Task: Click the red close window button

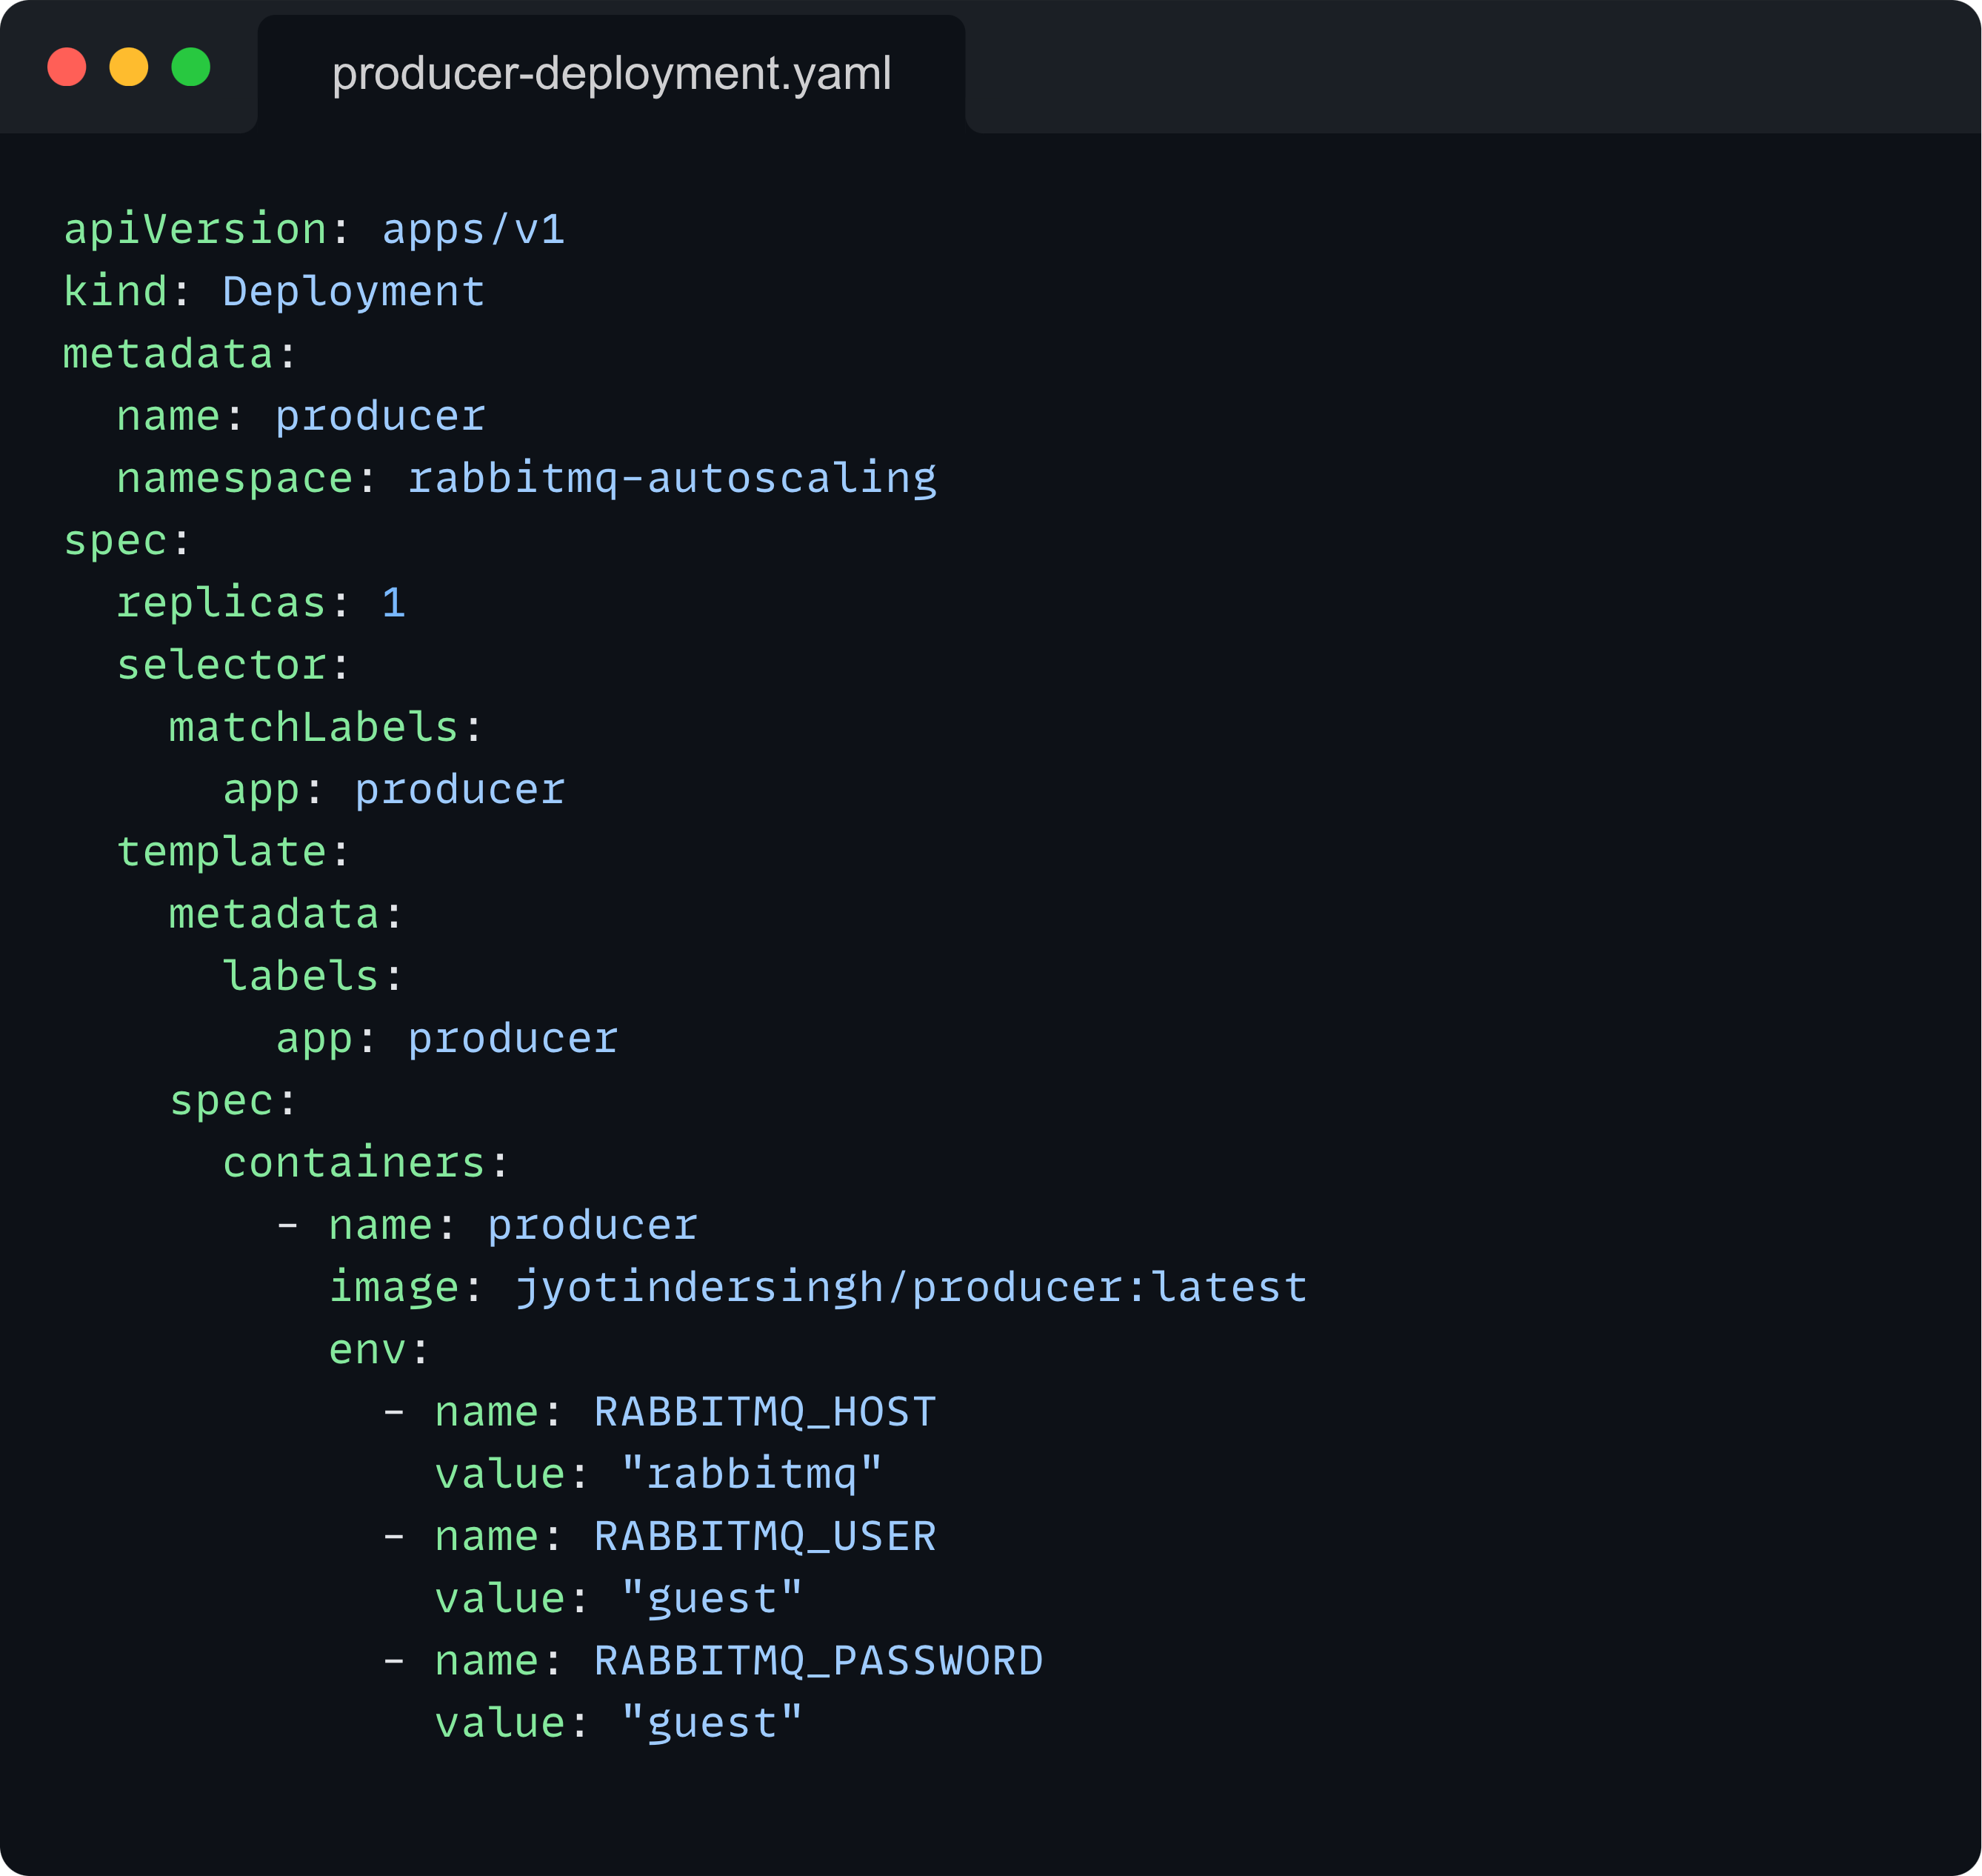Action: click(67, 67)
